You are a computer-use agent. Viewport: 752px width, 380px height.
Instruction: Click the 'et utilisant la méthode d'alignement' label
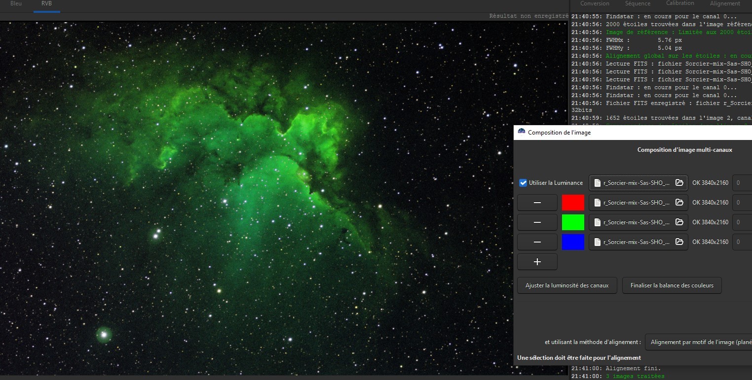593,342
